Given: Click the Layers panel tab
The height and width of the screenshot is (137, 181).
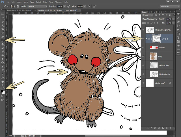Looking at the screenshot, I should pos(145,12).
